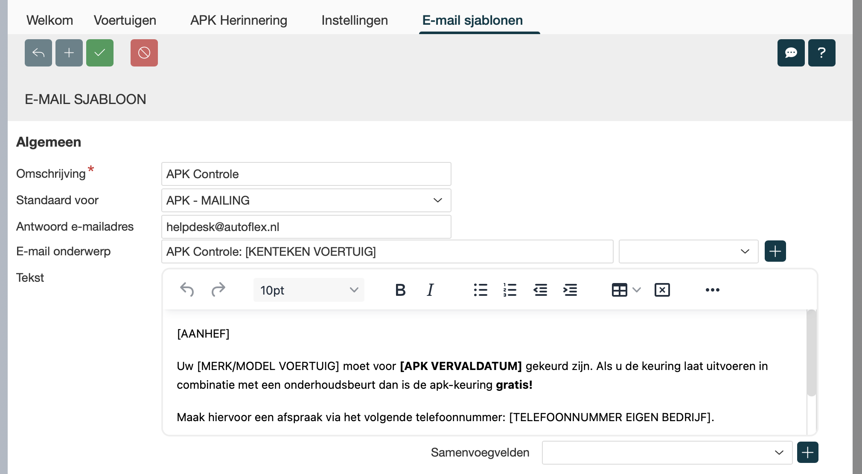This screenshot has height=474, width=862.
Task: Open the Standaard voor APK - MAILING dropdown
Action: (x=306, y=200)
